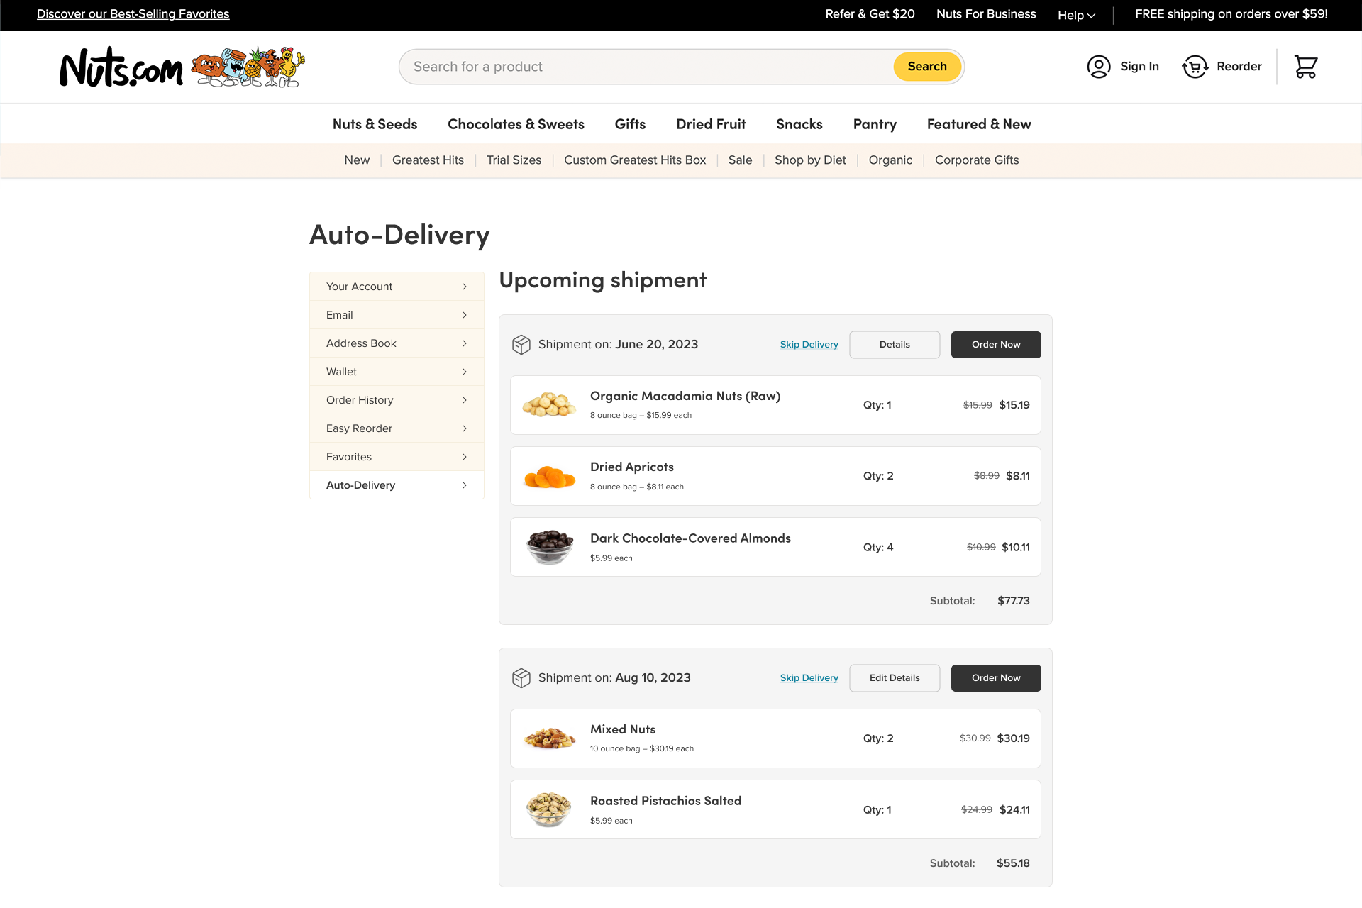Open Custom Greatest Hits Box link
This screenshot has width=1362, height=908.
pos(635,160)
